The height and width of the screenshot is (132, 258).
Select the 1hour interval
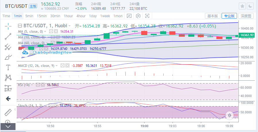[68, 16]
